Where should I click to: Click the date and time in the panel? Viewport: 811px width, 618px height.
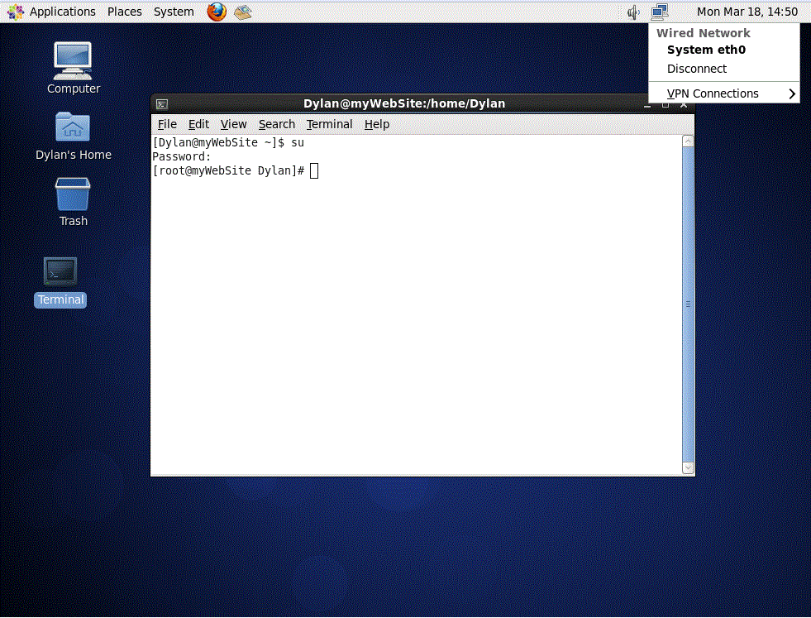pyautogui.click(x=747, y=11)
